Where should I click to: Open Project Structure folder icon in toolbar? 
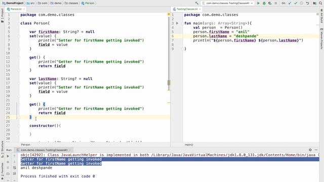314,3
